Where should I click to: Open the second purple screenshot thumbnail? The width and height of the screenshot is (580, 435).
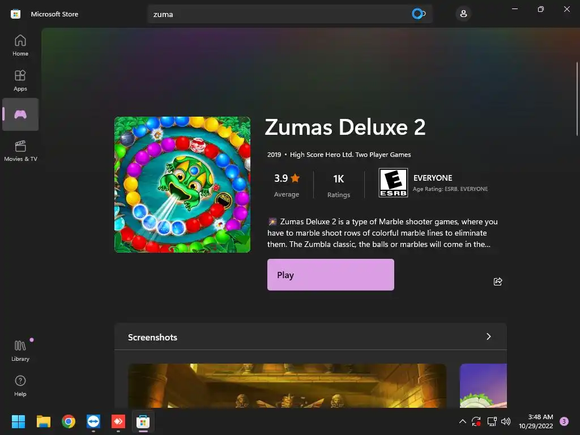tap(483, 386)
